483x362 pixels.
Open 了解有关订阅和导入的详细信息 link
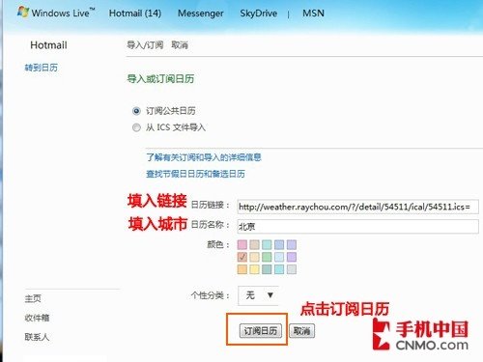(x=204, y=157)
